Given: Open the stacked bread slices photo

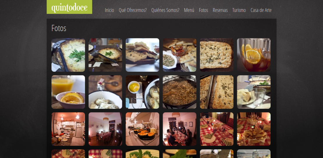Looking at the screenshot, I should click(x=143, y=55).
